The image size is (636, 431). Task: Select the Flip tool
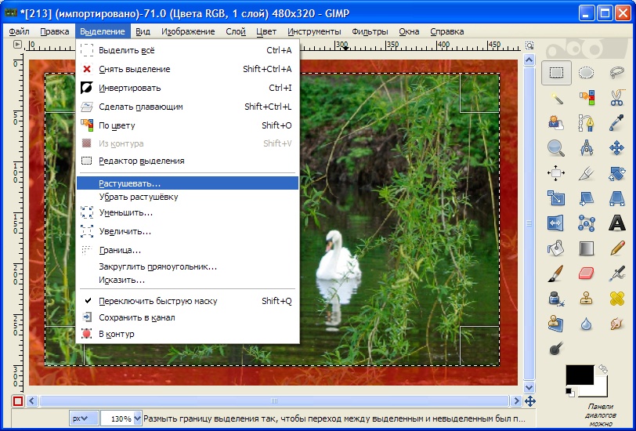[x=556, y=223]
